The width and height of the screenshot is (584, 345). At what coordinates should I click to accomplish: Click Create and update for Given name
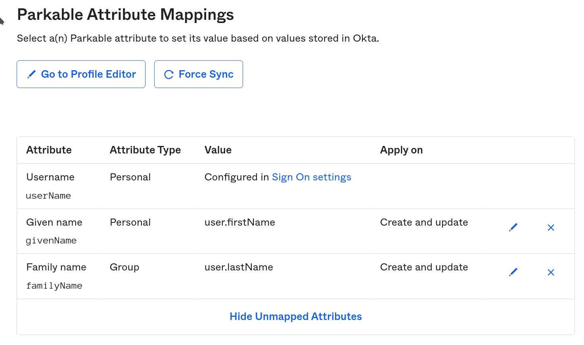[424, 222]
